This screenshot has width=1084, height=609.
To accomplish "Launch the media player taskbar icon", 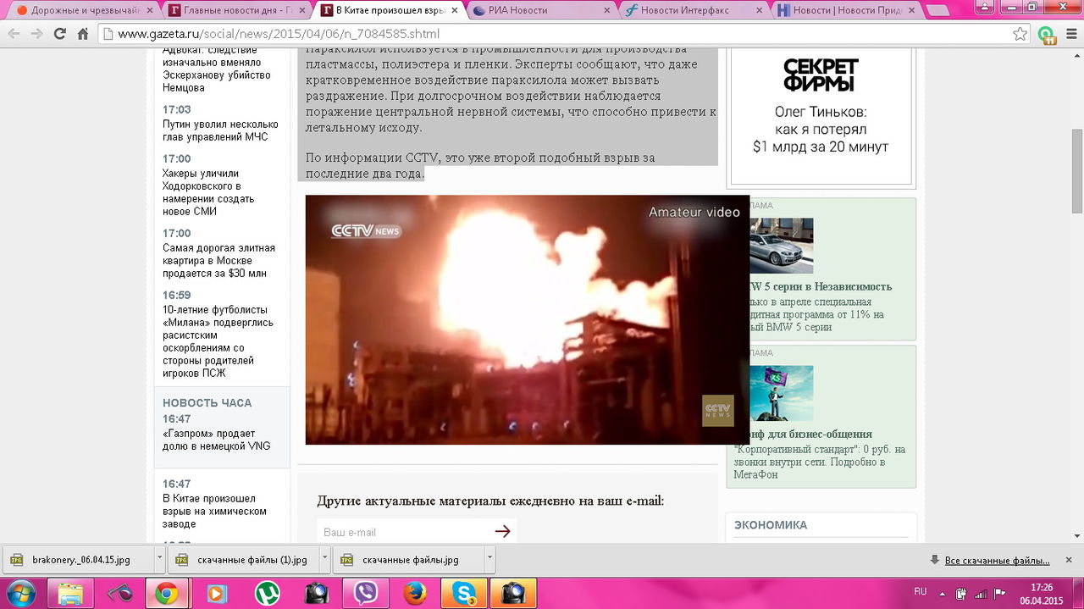I will click(x=217, y=593).
